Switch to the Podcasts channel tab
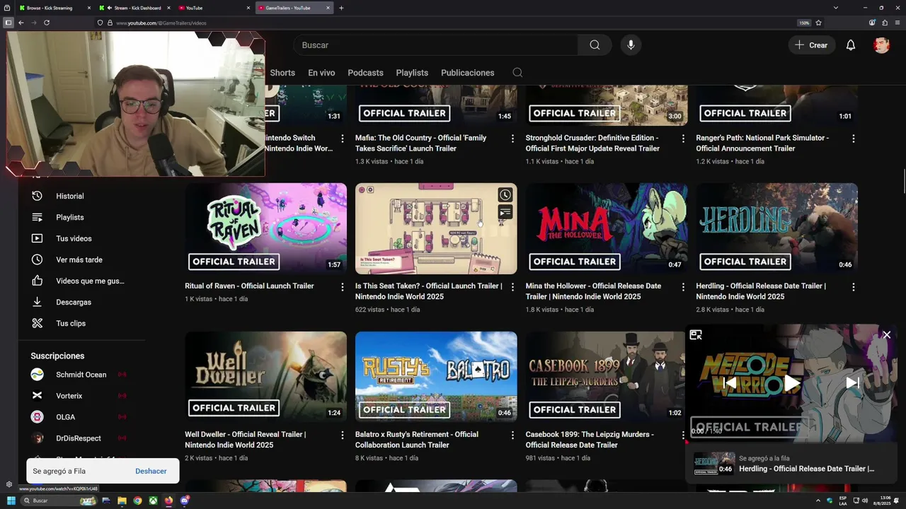The image size is (906, 509). [x=365, y=73]
